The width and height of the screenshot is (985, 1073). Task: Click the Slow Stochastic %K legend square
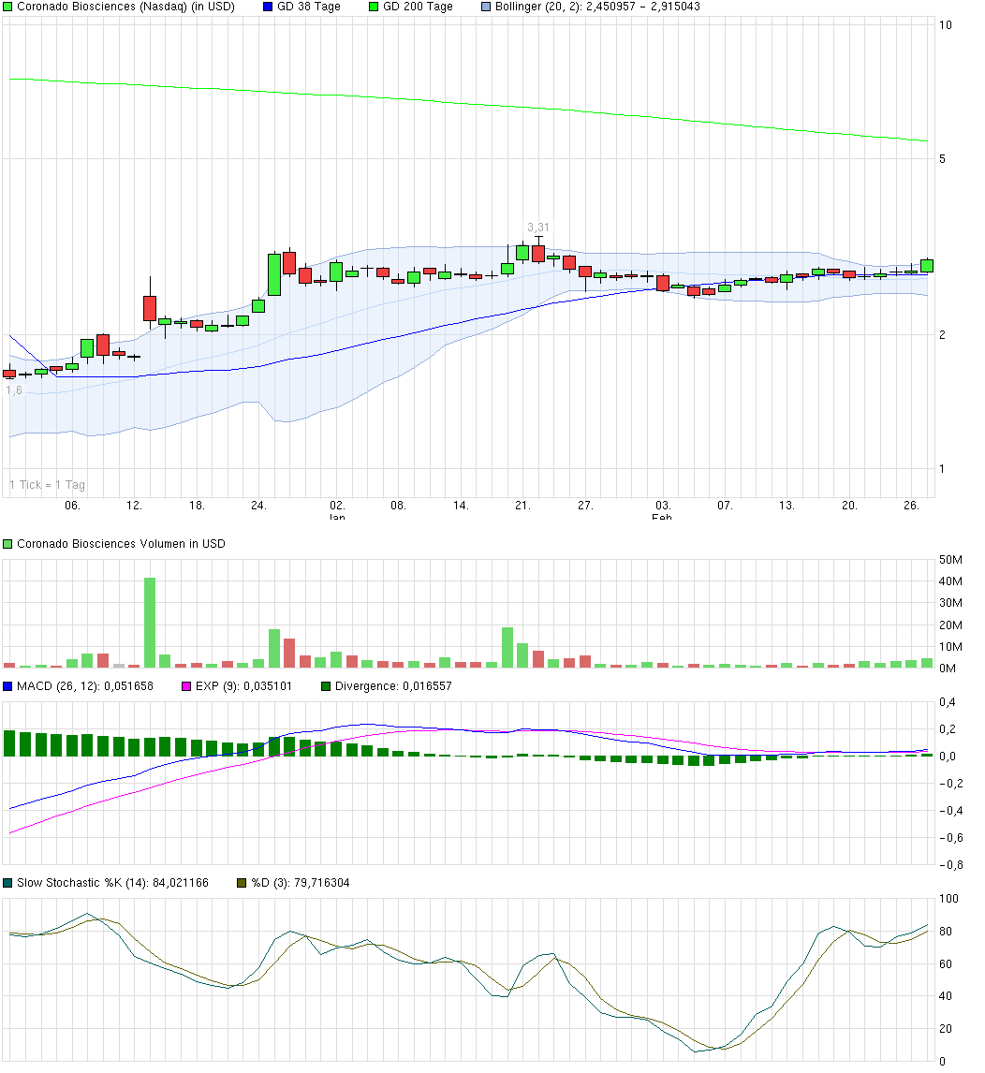[x=7, y=881]
